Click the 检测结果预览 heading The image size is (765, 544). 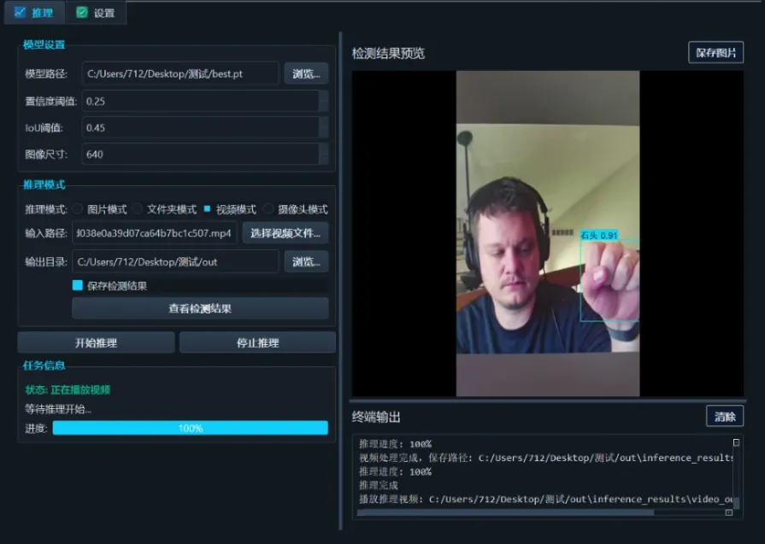tap(388, 53)
